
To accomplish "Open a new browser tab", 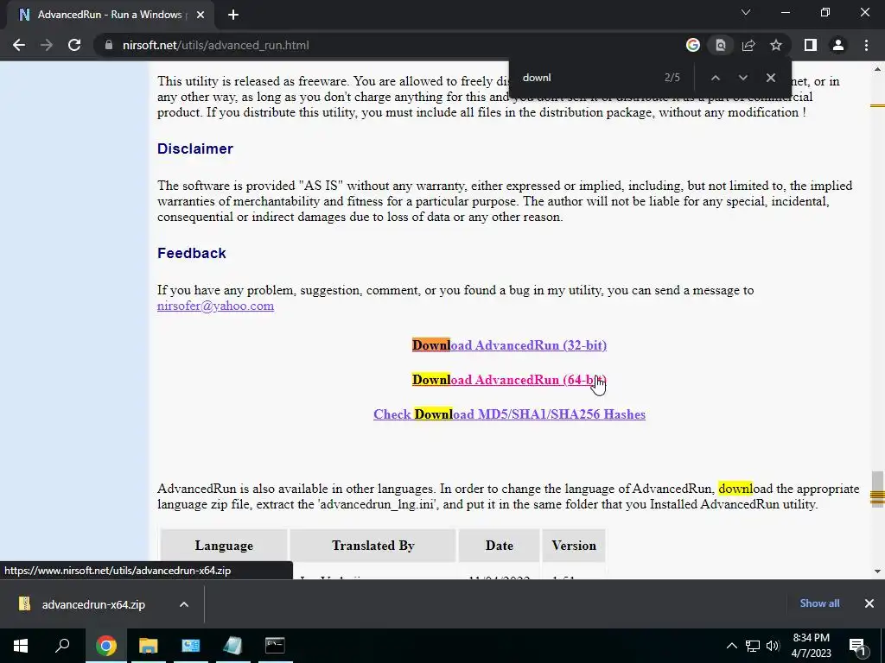I will pos(233,15).
